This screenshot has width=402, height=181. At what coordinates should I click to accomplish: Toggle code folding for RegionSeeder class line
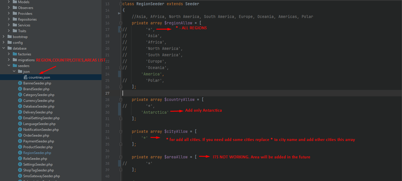pos(120,4)
